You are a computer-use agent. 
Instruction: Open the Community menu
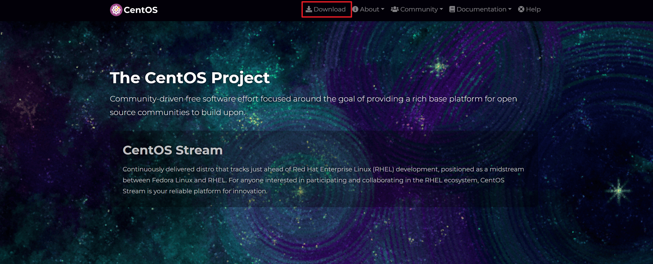coord(417,9)
